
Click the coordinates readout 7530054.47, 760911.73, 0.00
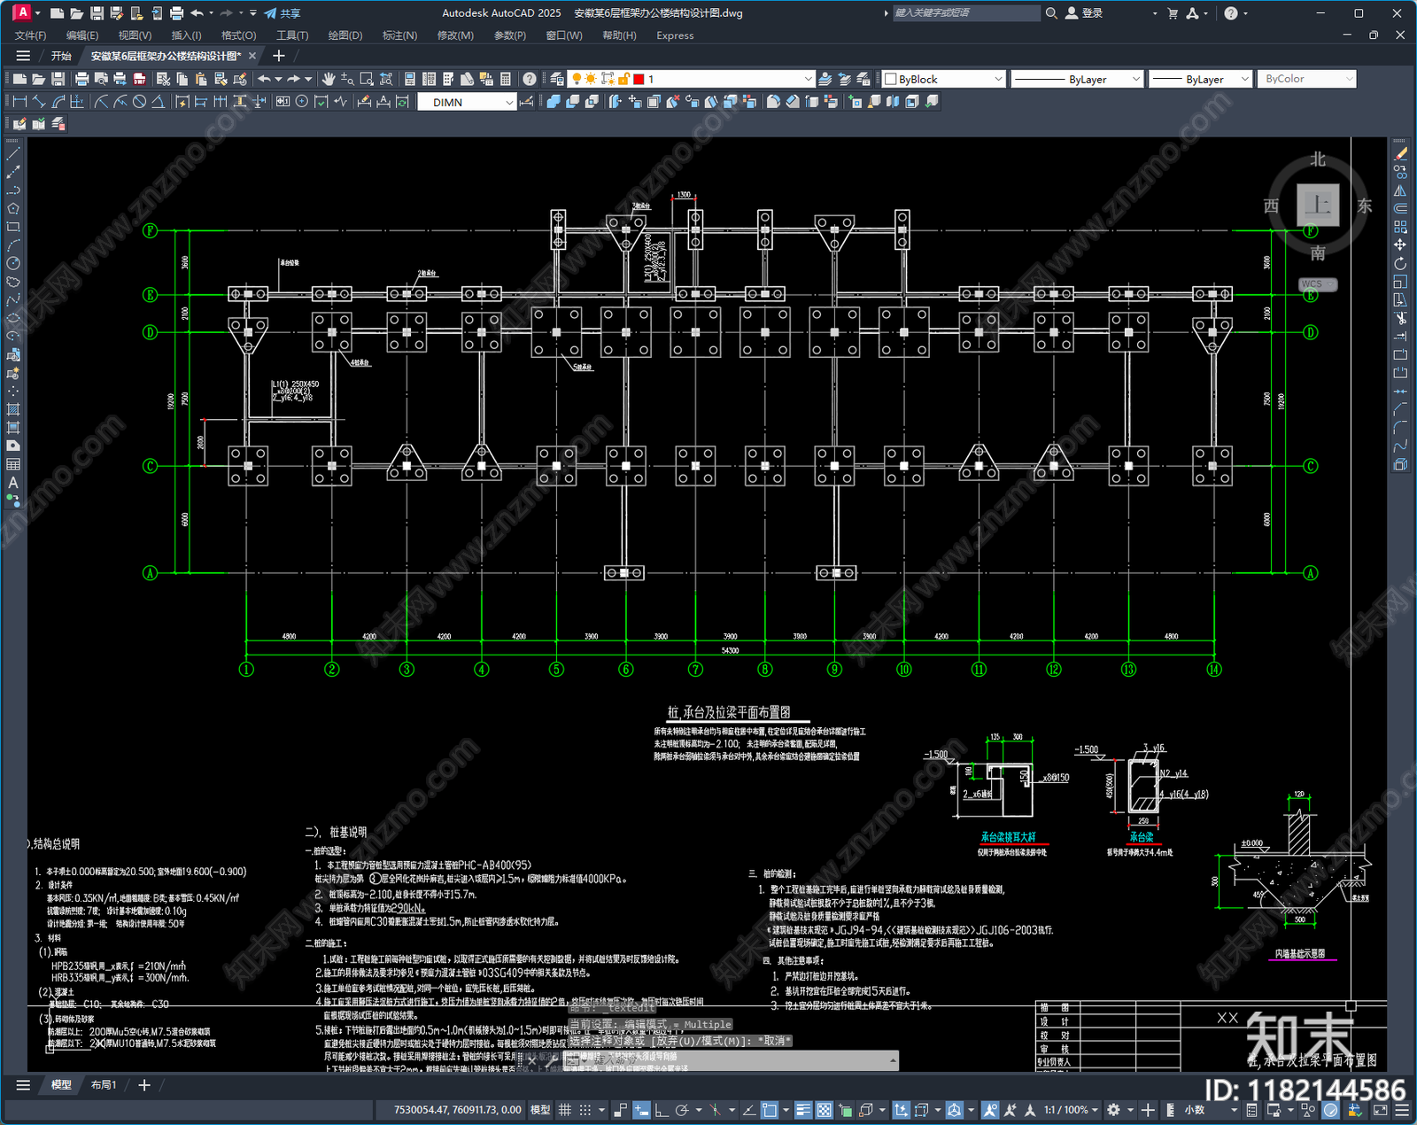coord(458,1110)
